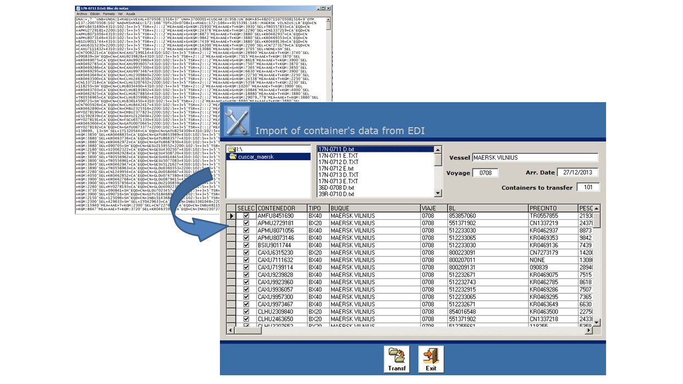Click the grid horizontal scroll-right arrow

coord(589,330)
